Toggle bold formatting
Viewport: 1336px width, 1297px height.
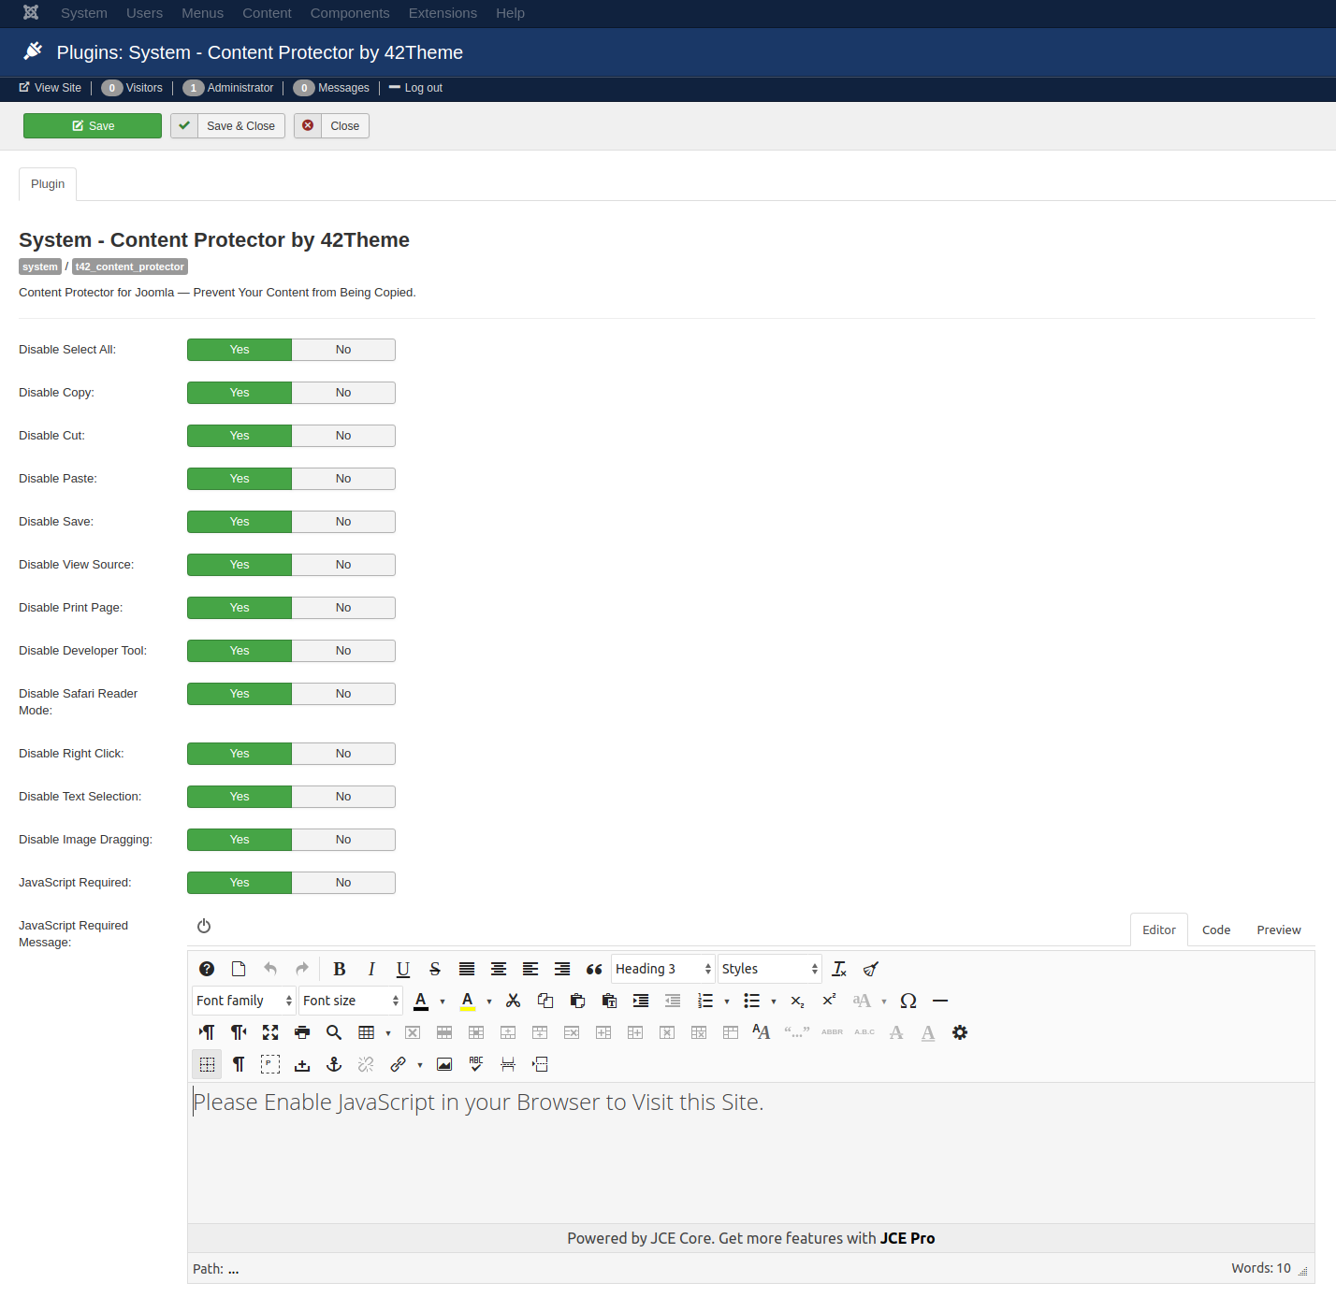pos(340,969)
